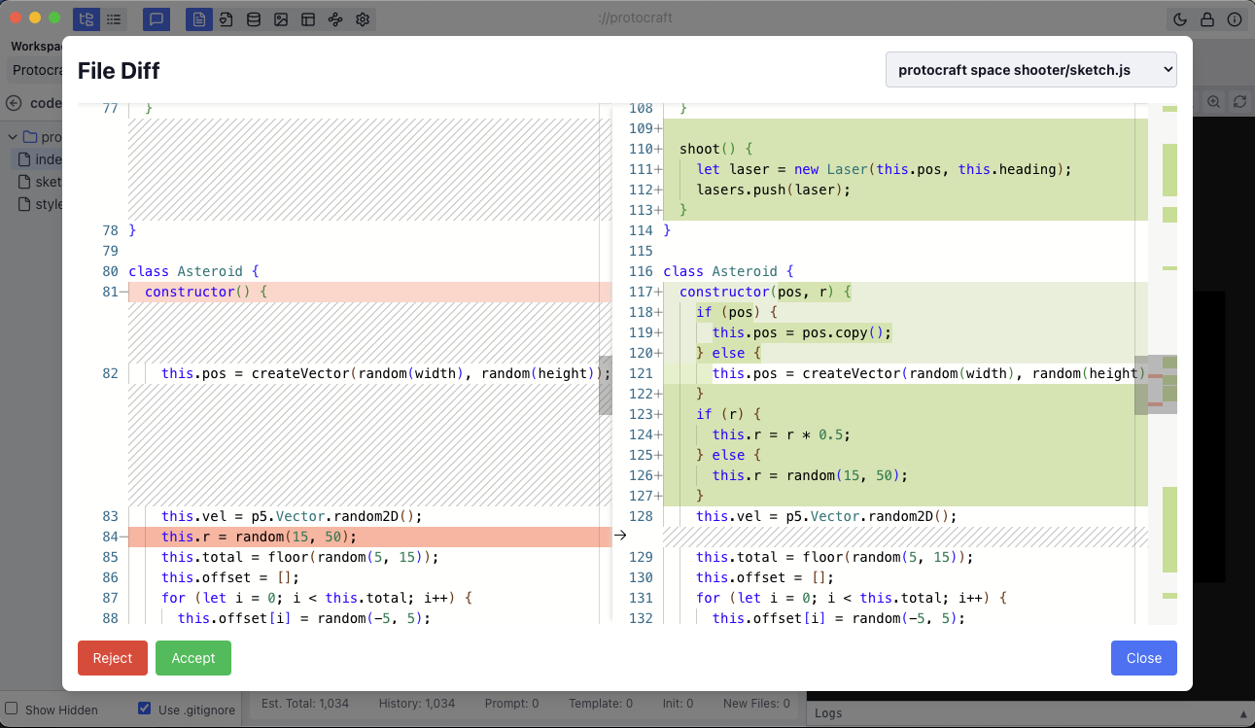Toggle dark mode moon icon
This screenshot has height=728, width=1255.
[x=1180, y=19]
